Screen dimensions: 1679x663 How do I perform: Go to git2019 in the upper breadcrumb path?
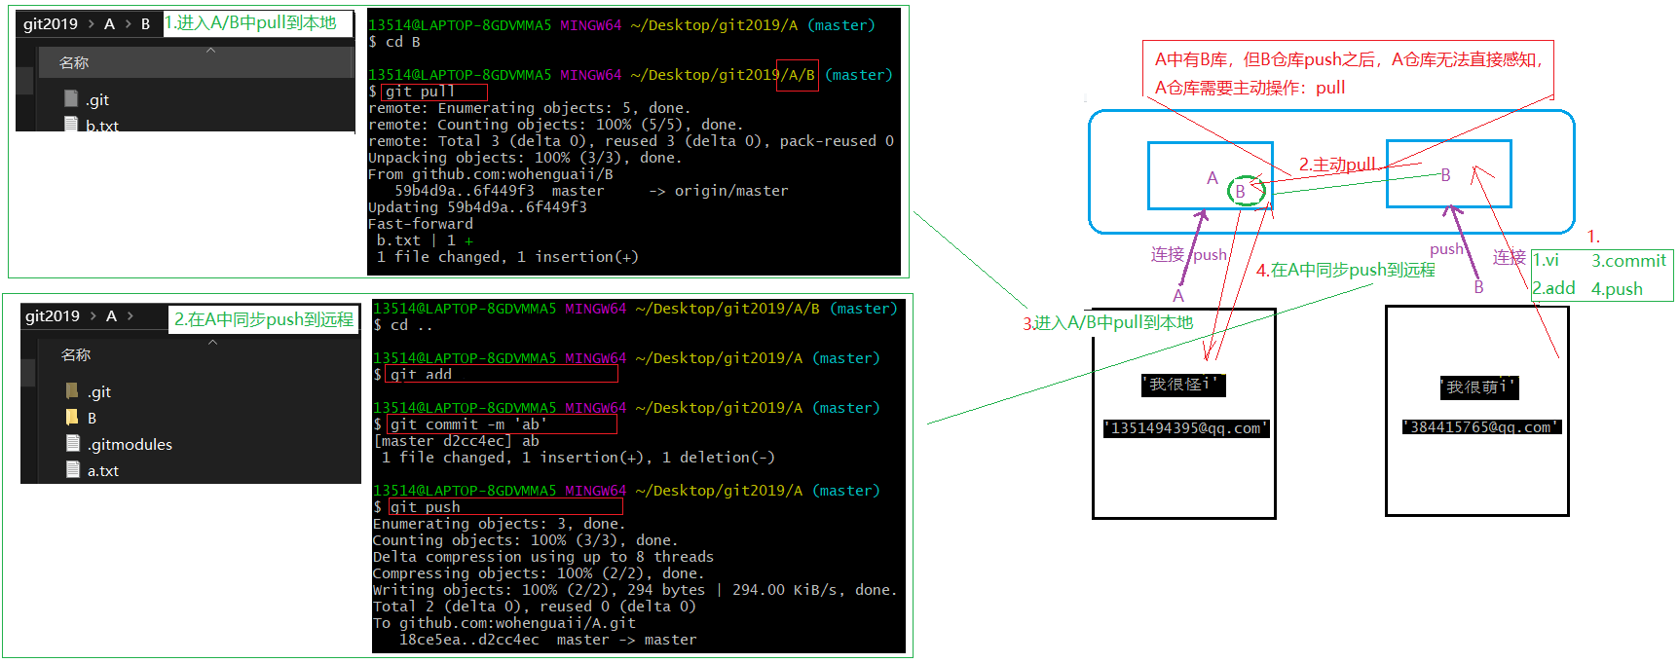pyautogui.click(x=51, y=24)
